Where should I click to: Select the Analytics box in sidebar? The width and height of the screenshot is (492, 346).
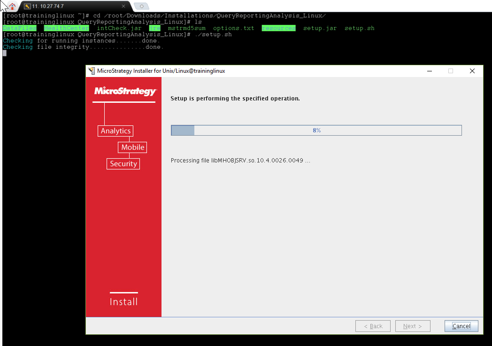tap(115, 131)
